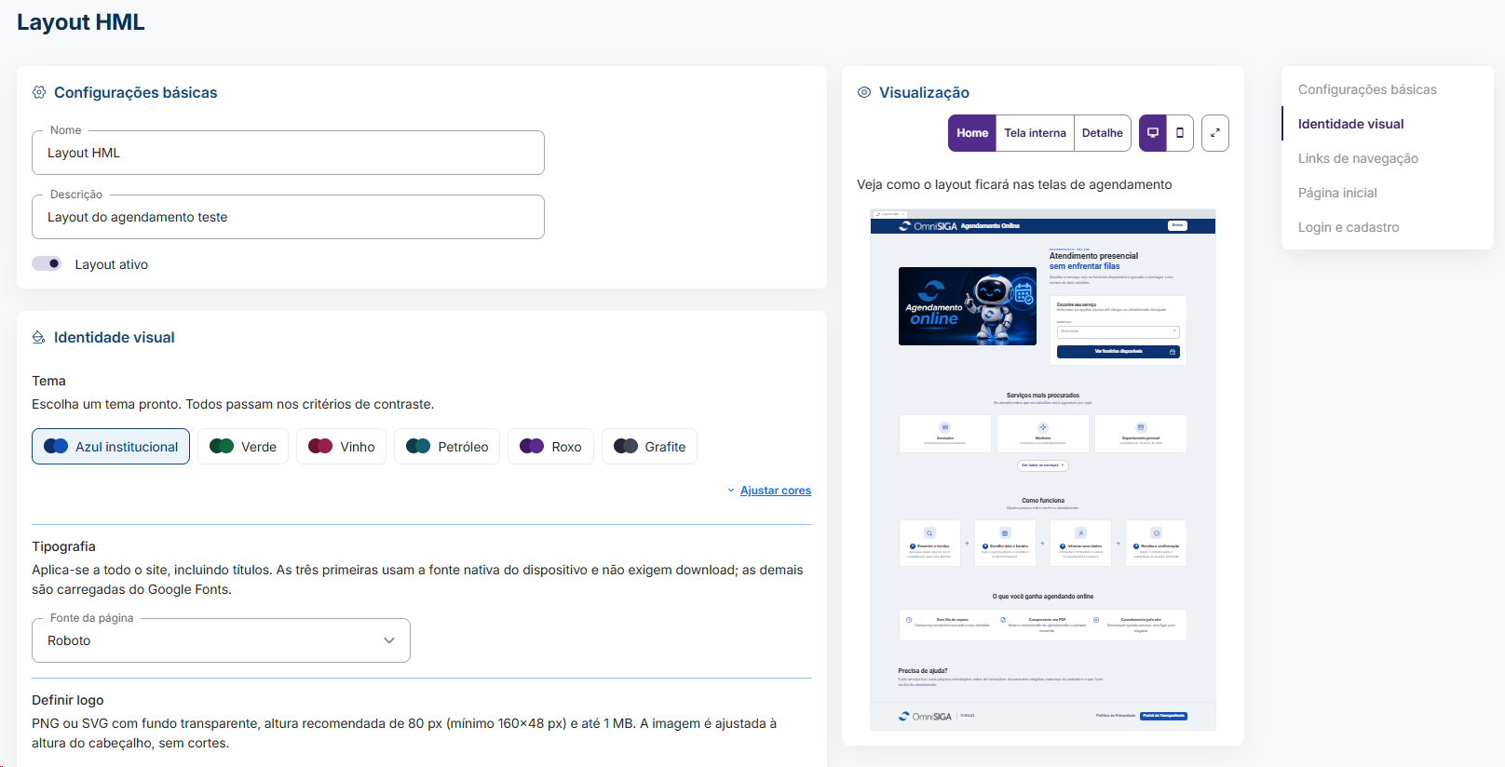
Task: Click the Configurações básicas gear icon
Action: point(39,92)
